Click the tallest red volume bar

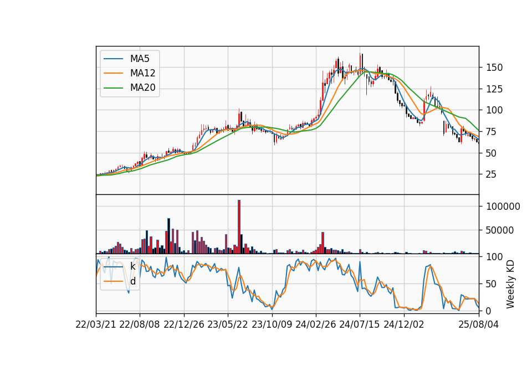[x=239, y=227]
